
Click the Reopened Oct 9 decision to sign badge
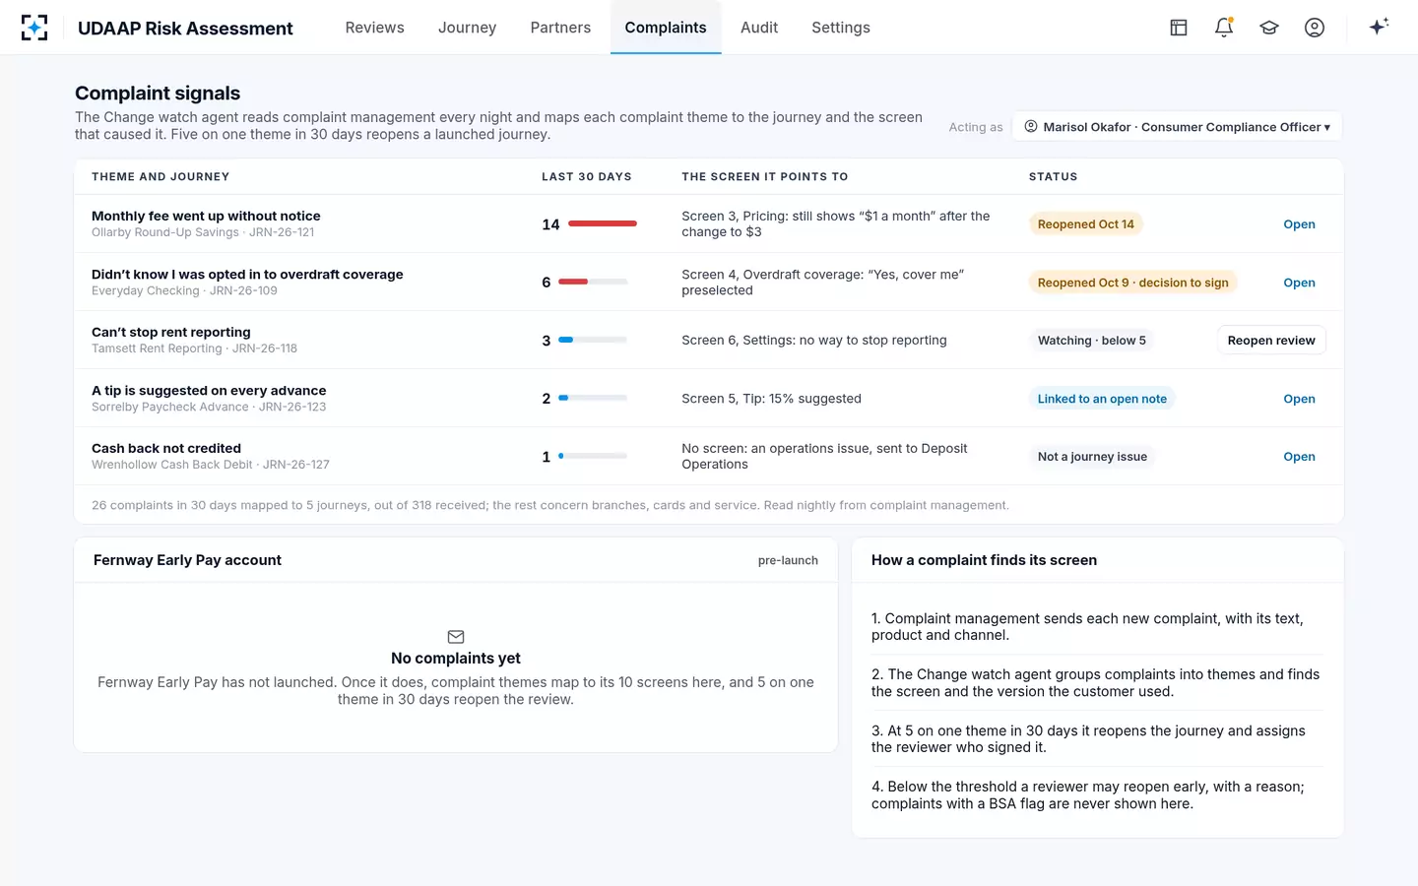coord(1132,283)
